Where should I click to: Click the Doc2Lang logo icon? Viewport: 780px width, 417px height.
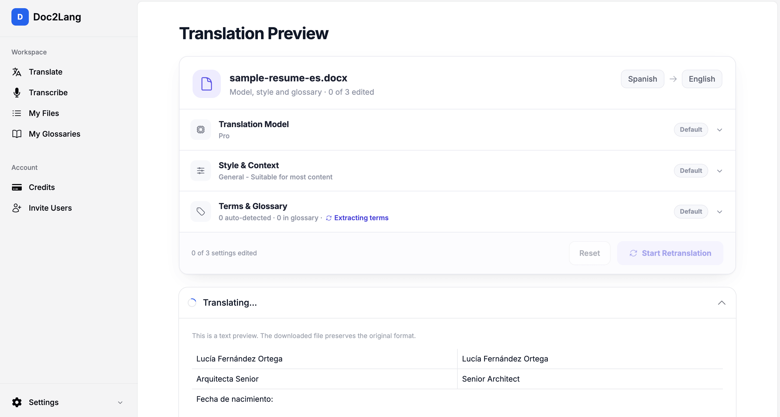(x=20, y=17)
